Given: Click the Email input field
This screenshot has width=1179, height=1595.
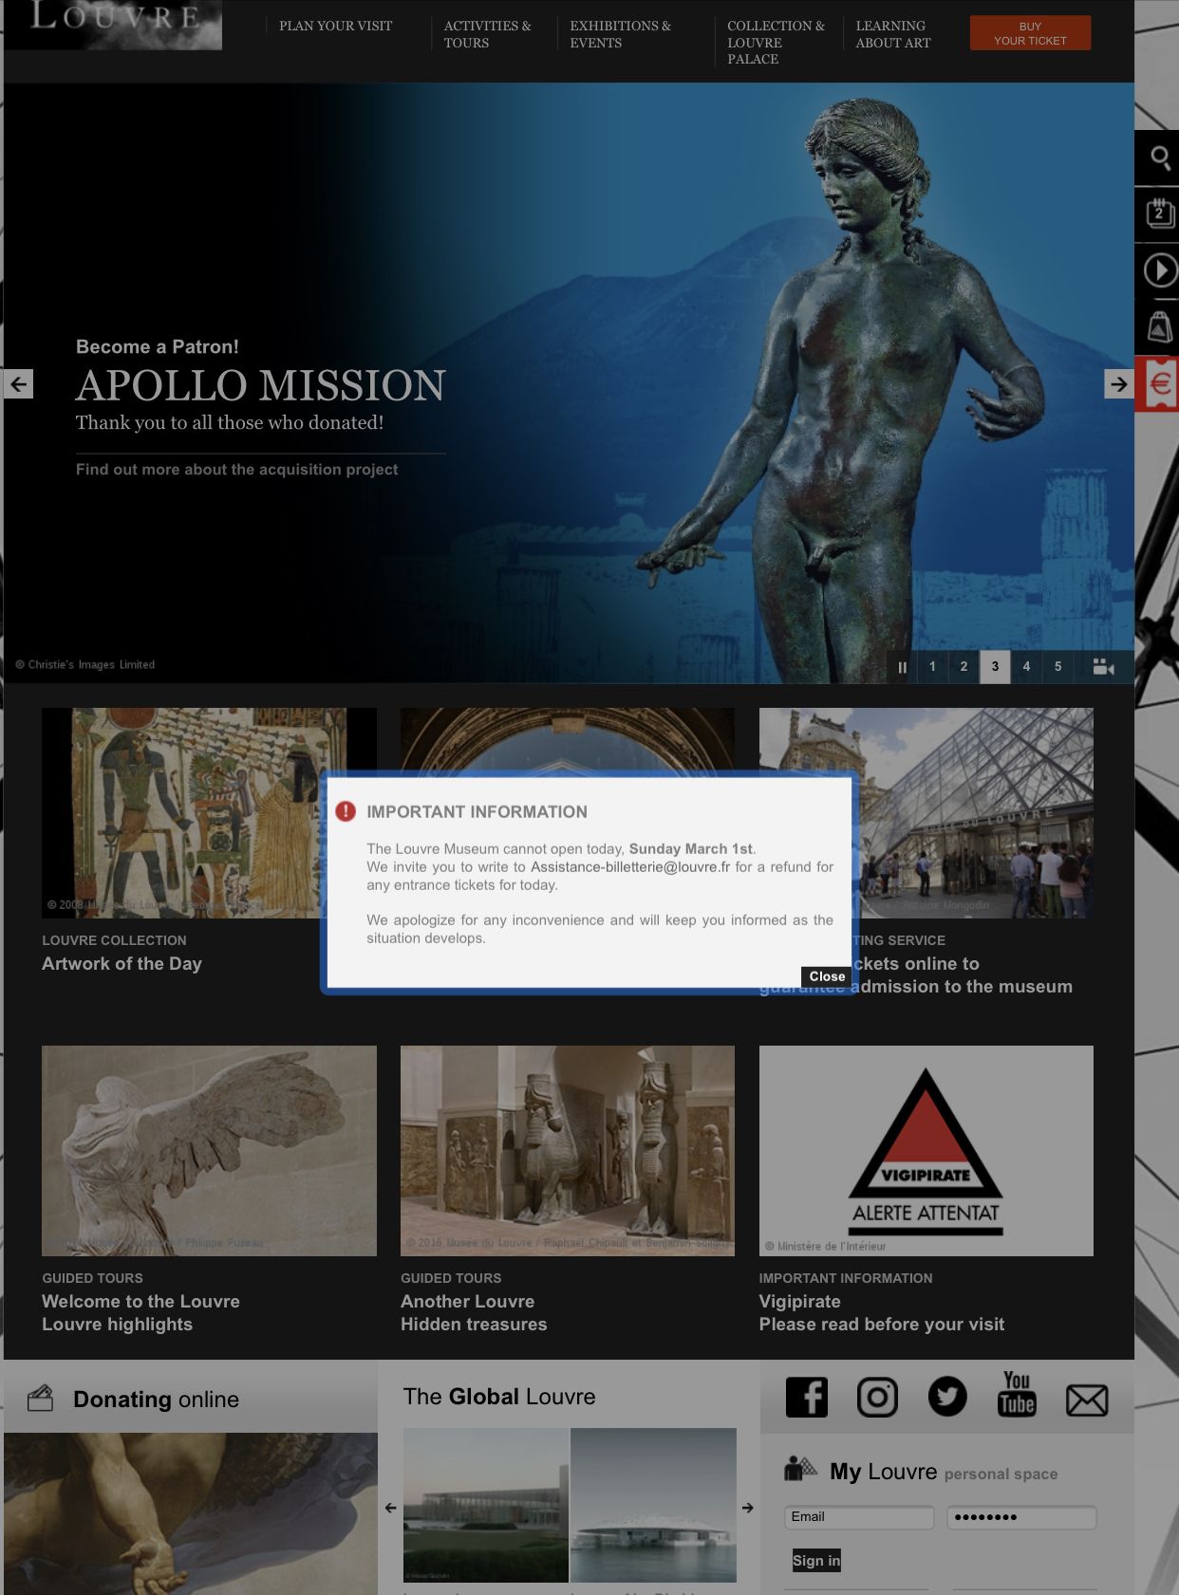Looking at the screenshot, I should coord(859,1516).
